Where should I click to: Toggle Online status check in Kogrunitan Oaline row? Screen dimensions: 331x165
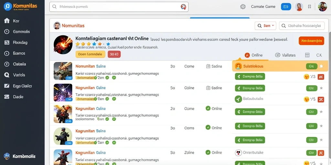[x=208, y=108]
